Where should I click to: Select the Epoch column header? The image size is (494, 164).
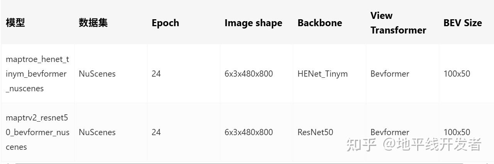(x=165, y=23)
